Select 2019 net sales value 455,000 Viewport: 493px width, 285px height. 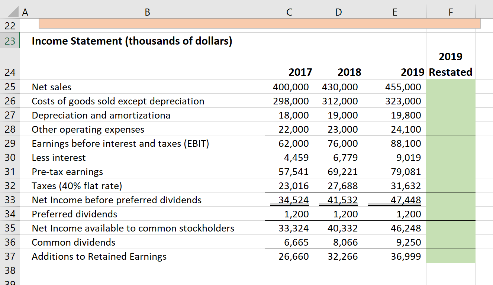403,87
